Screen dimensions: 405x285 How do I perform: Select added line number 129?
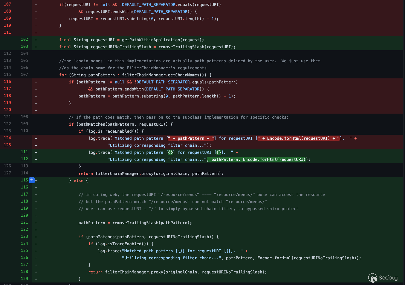[x=24, y=279]
